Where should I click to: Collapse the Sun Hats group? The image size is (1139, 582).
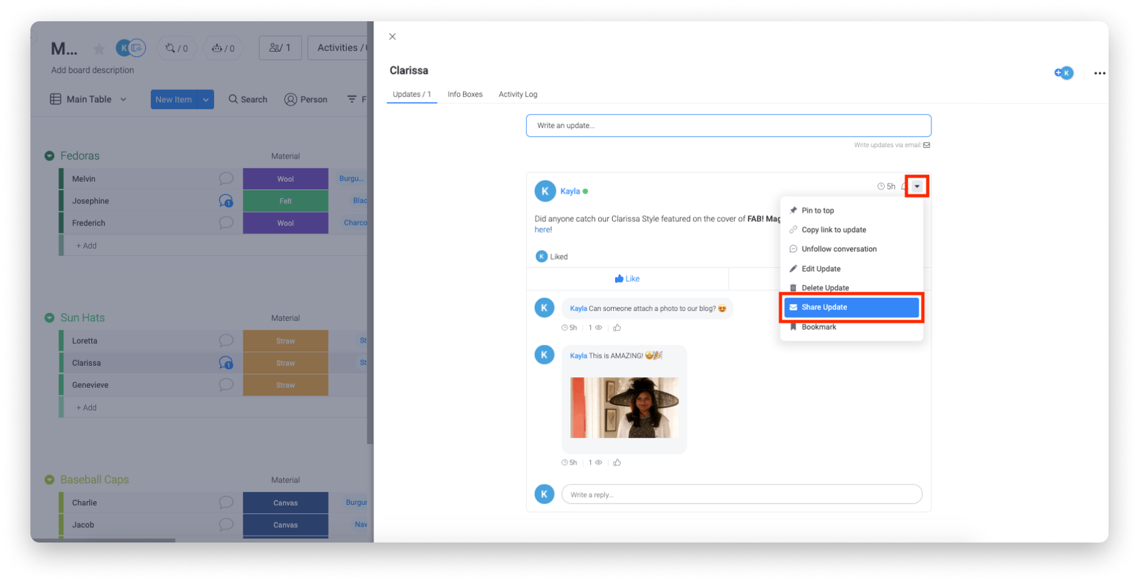click(x=49, y=318)
